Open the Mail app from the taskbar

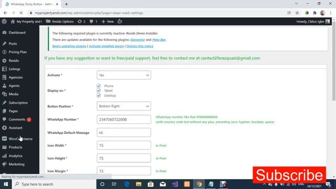[163, 184]
